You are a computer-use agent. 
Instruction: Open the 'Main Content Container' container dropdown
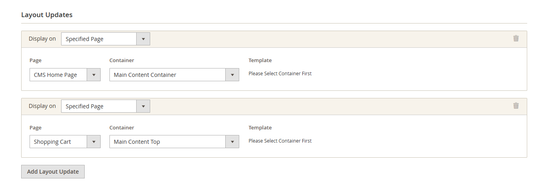(x=174, y=75)
